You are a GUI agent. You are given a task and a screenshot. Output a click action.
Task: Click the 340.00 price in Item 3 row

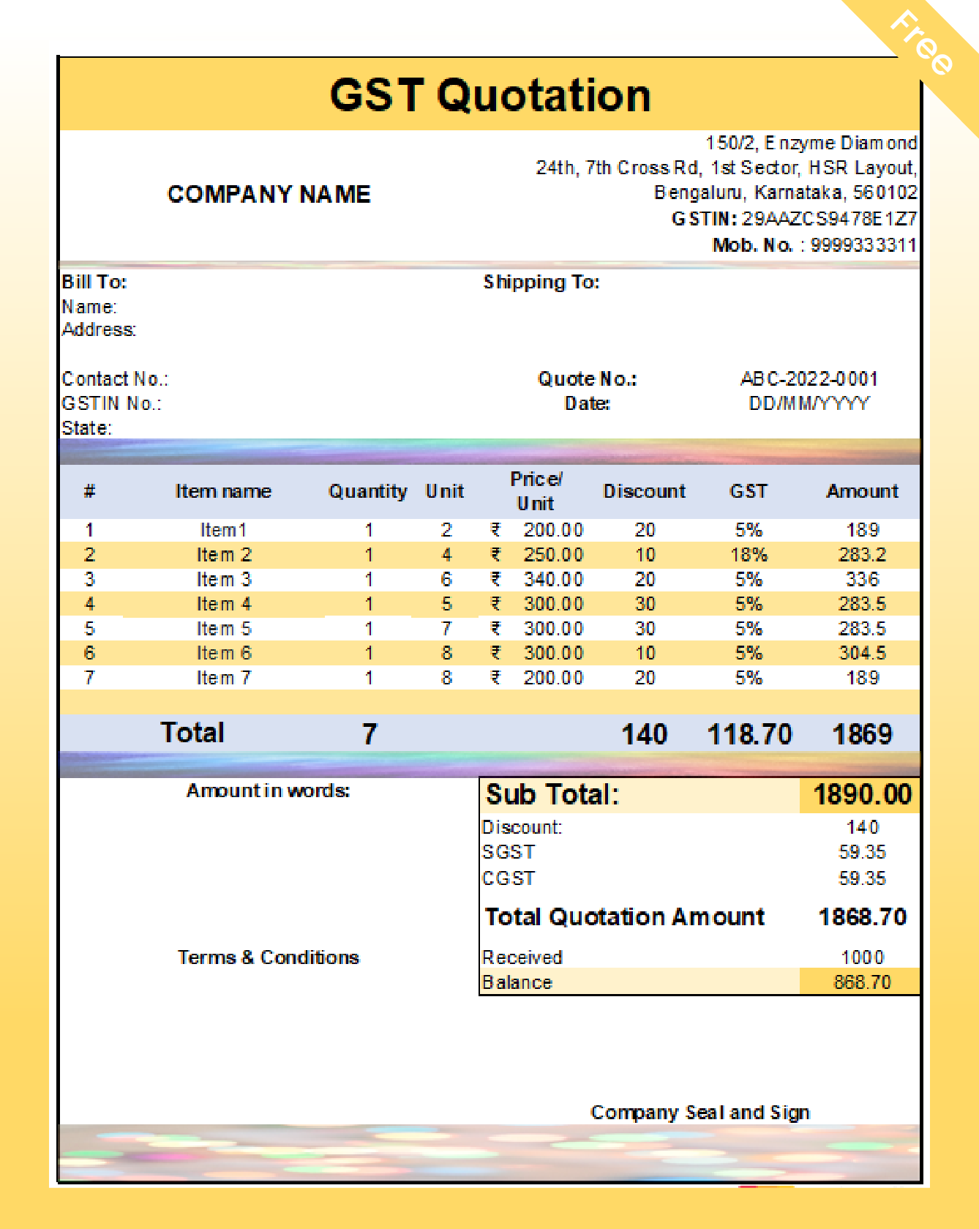(553, 580)
